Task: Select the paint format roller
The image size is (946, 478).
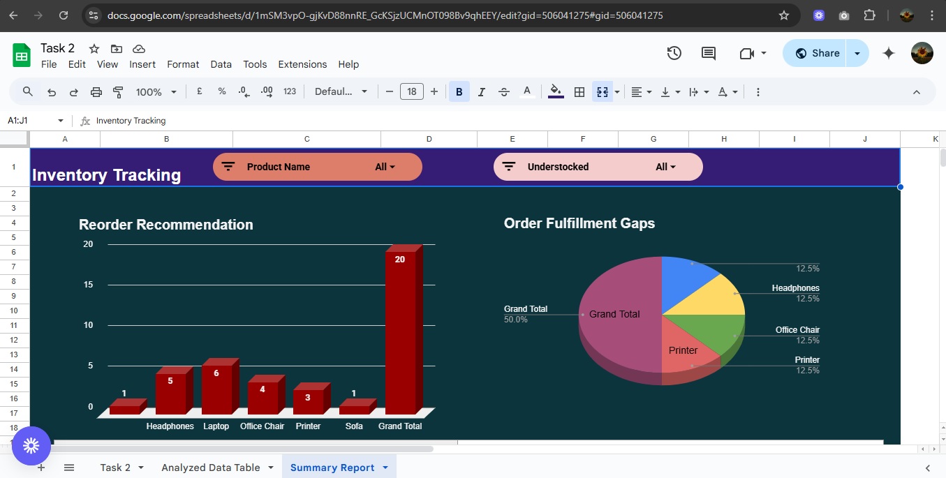Action: tap(118, 92)
